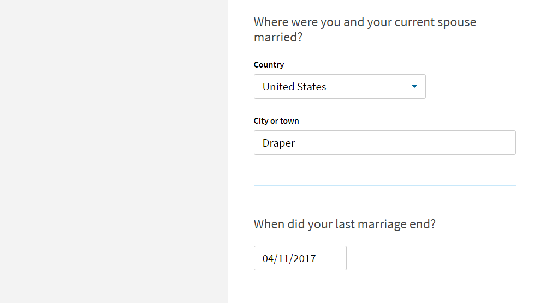Open the Country dropdown showing United States

(x=340, y=86)
